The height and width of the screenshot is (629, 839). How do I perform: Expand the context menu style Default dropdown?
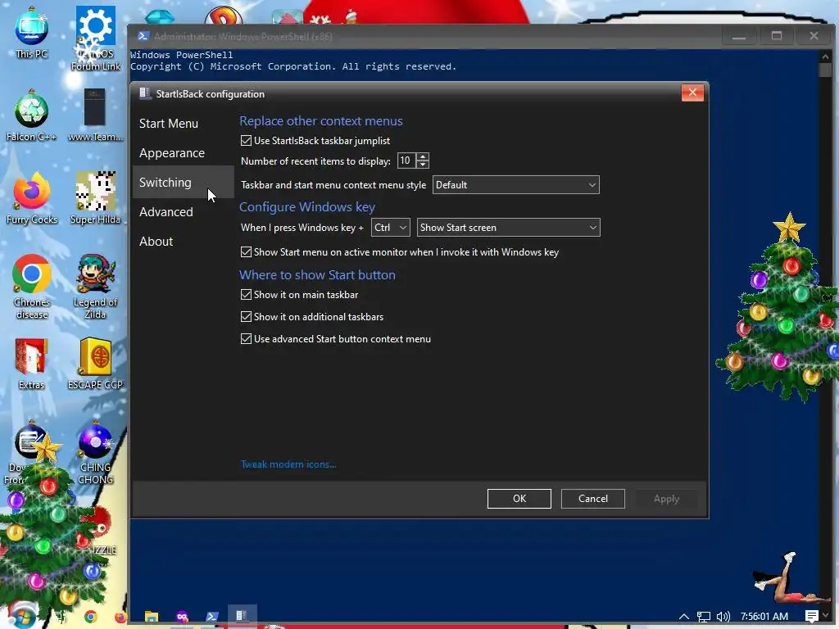point(516,184)
